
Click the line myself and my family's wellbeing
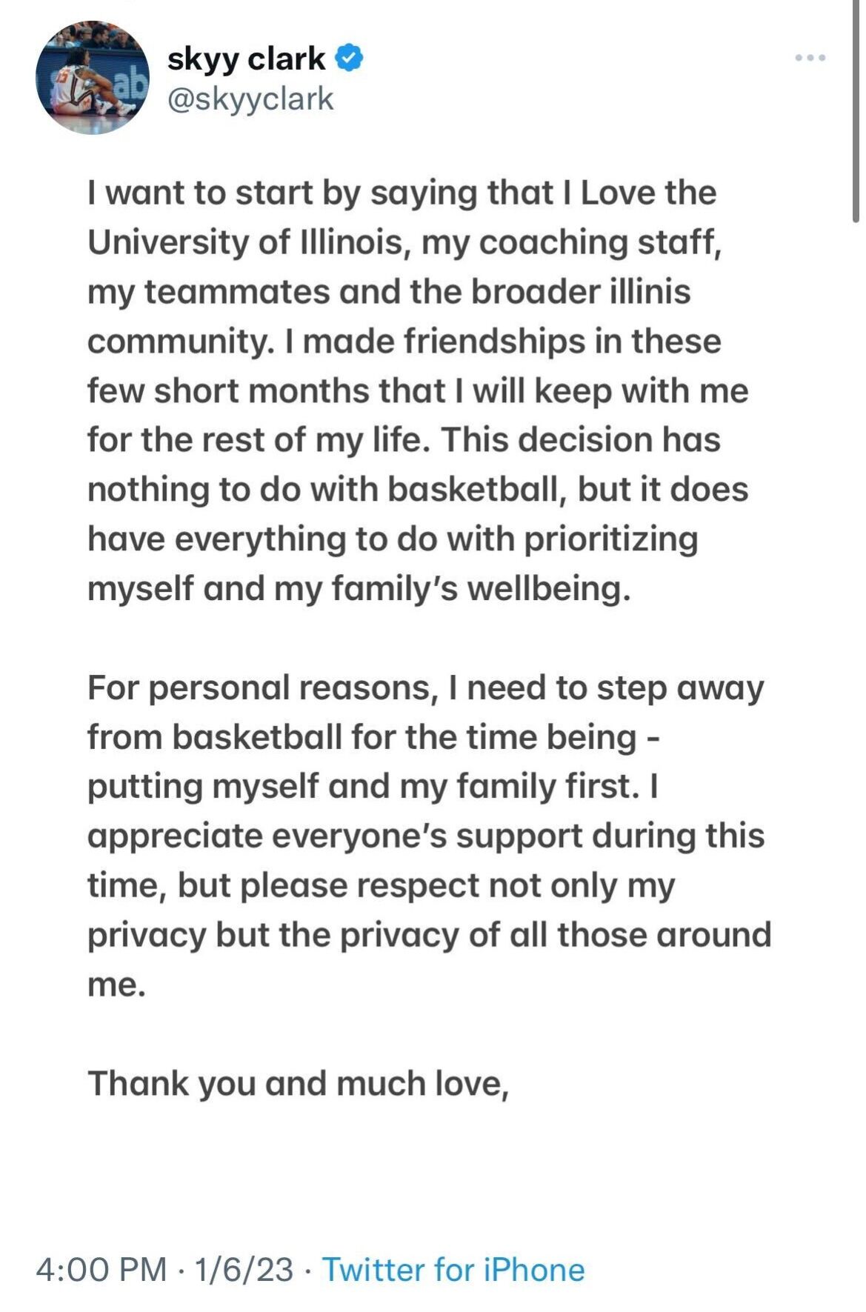(x=359, y=588)
